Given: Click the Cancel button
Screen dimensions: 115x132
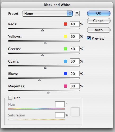Looking at the screenshot, I should [x=99, y=21].
